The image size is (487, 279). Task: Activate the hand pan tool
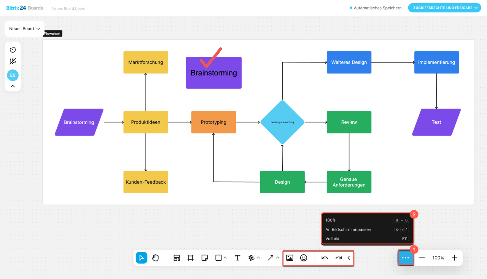pos(155,258)
